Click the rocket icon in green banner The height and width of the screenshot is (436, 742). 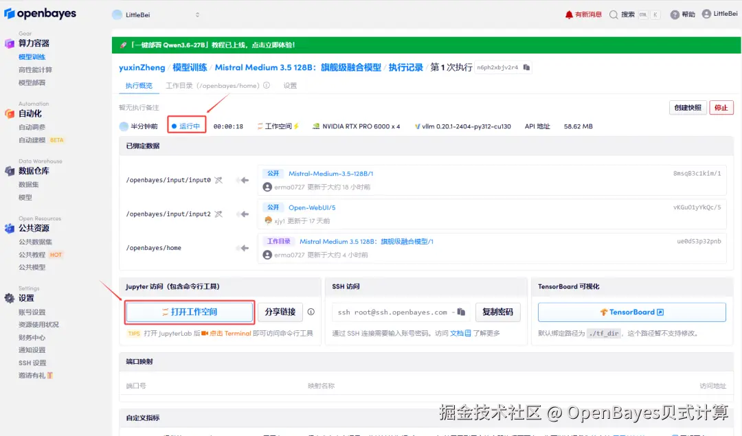[123, 45]
